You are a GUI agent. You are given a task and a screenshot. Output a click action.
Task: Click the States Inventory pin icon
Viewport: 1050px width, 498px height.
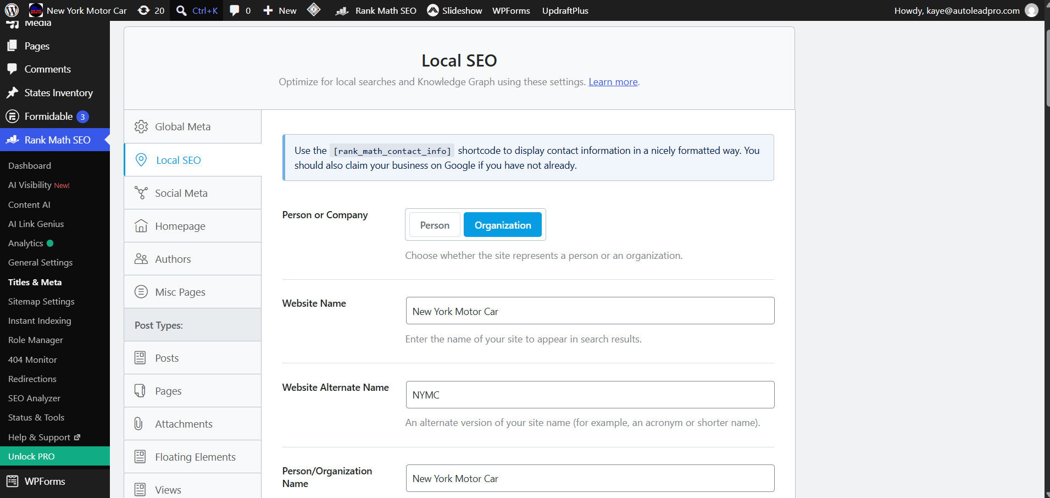(12, 93)
